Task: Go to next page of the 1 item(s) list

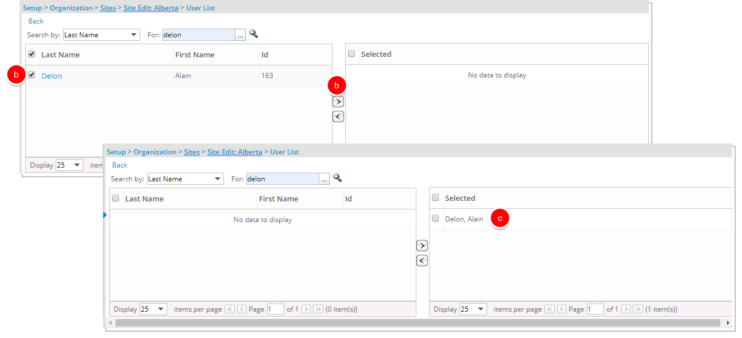Action: point(626,309)
